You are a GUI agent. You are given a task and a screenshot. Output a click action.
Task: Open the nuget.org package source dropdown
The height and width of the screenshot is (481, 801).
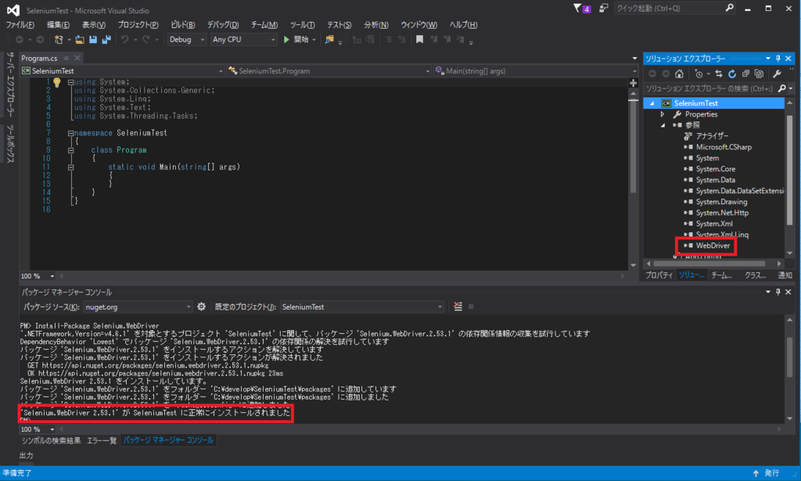pos(138,307)
